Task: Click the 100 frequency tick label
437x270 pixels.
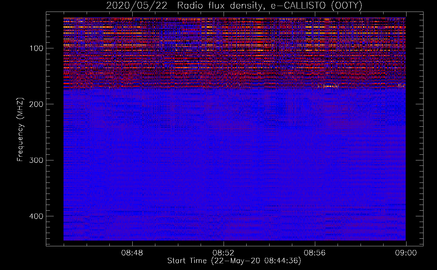Action: (x=36, y=48)
